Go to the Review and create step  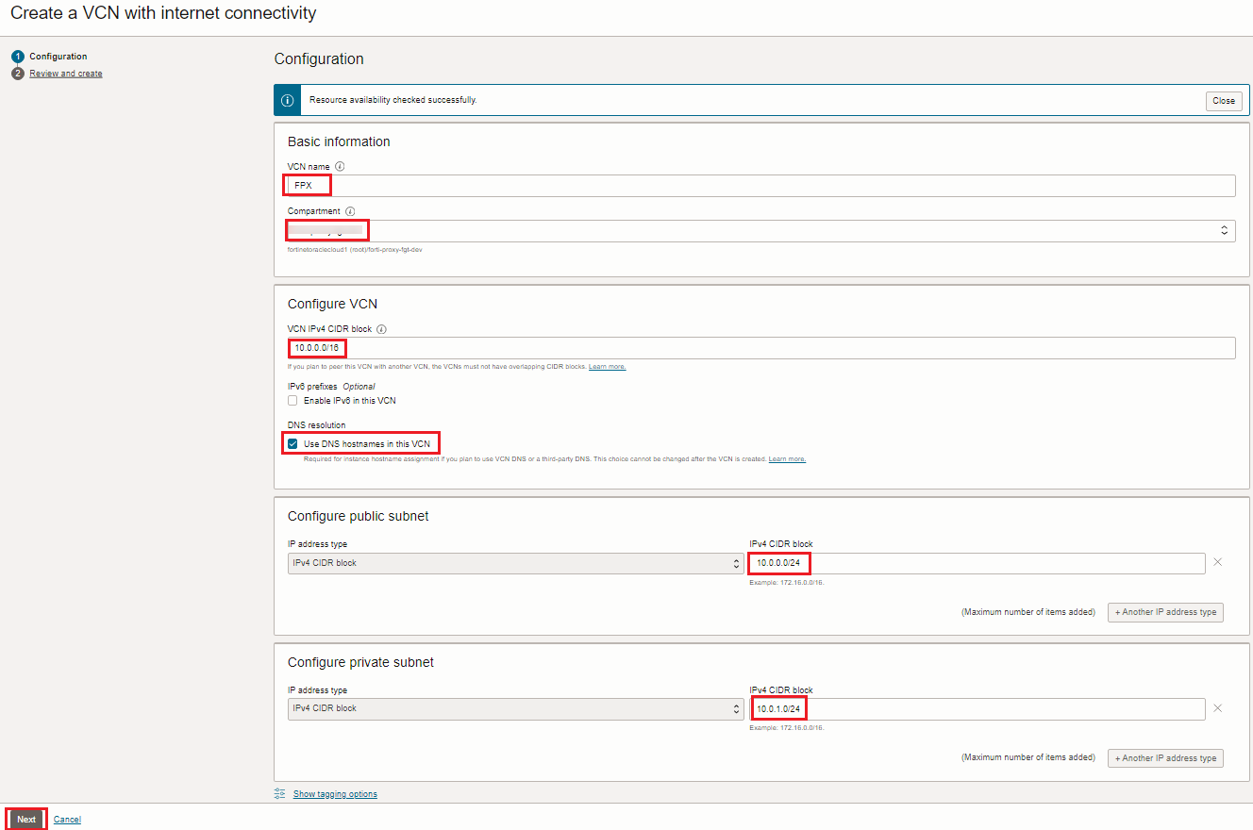point(65,73)
